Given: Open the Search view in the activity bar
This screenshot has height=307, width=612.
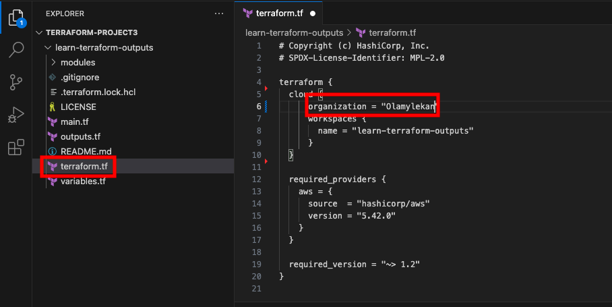Looking at the screenshot, I should tap(16, 50).
